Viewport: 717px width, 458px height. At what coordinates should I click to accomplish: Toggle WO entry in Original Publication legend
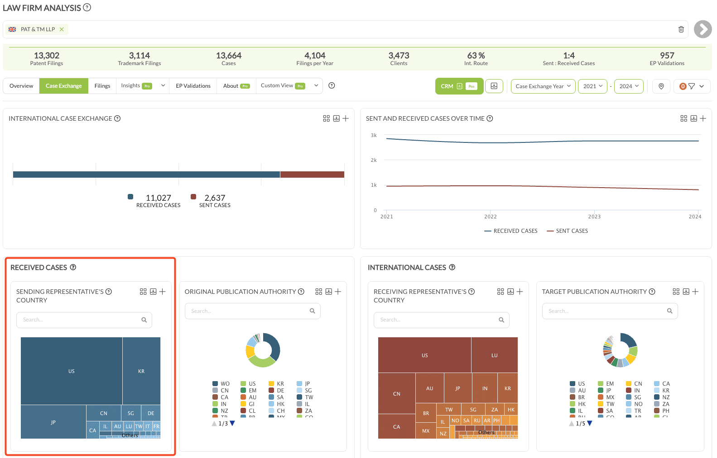pyautogui.click(x=221, y=384)
